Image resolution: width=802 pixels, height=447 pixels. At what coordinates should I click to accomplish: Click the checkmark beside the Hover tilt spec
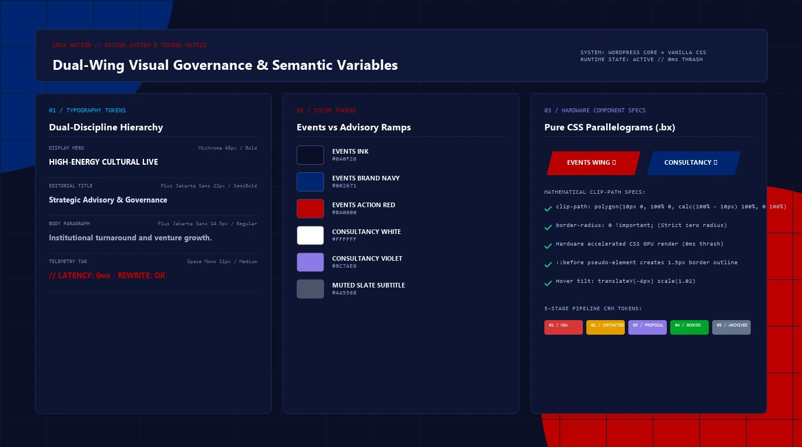point(548,283)
